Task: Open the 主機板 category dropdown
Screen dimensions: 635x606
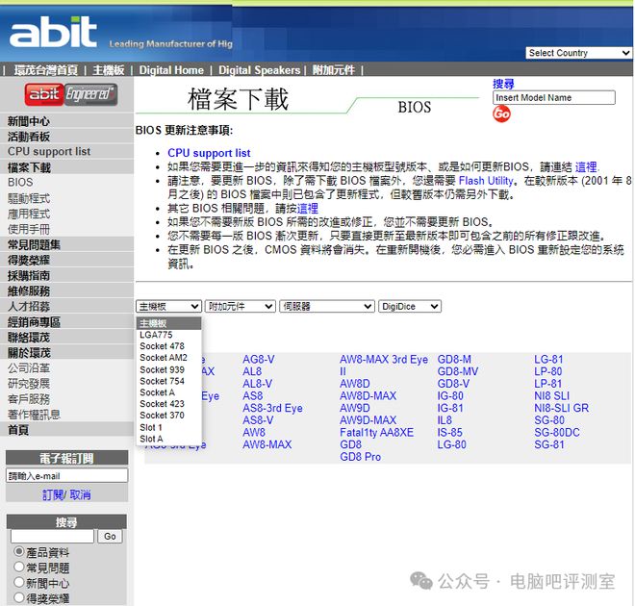Action: pyautogui.click(x=168, y=307)
